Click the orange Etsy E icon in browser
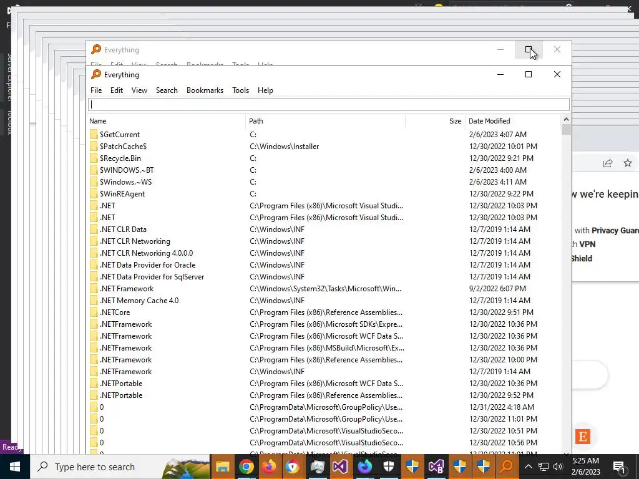Viewport: 639px width, 479px height. (x=583, y=437)
